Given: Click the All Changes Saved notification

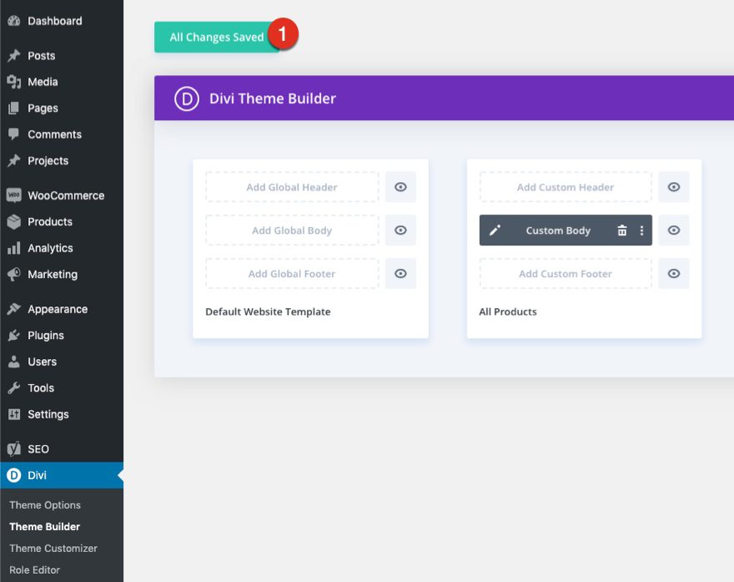Looking at the screenshot, I should pyautogui.click(x=215, y=37).
